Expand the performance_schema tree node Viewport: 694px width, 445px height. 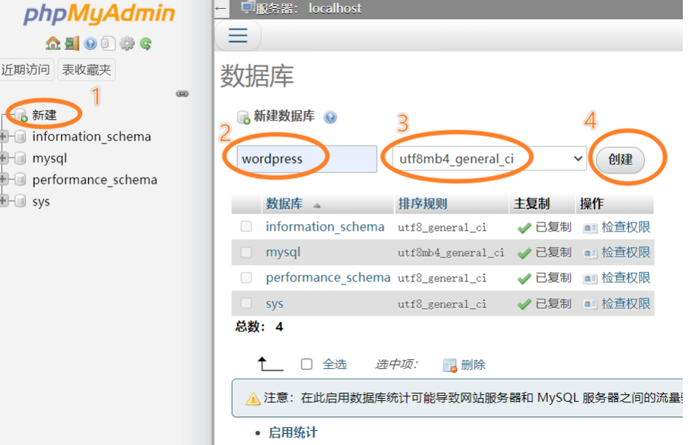click(x=4, y=179)
